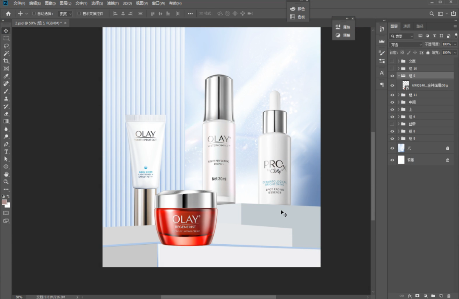Click the more options ellipsis in options bar
The height and width of the screenshot is (299, 459).
click(x=190, y=14)
